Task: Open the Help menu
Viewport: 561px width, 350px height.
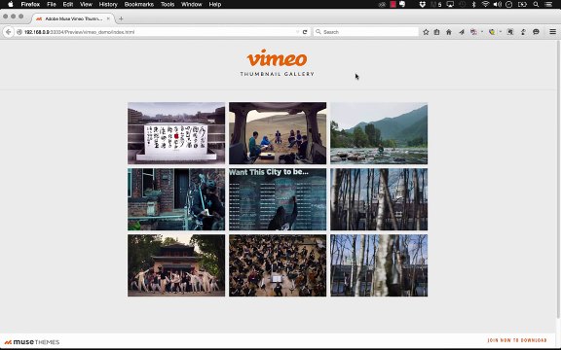Action: (x=214, y=4)
